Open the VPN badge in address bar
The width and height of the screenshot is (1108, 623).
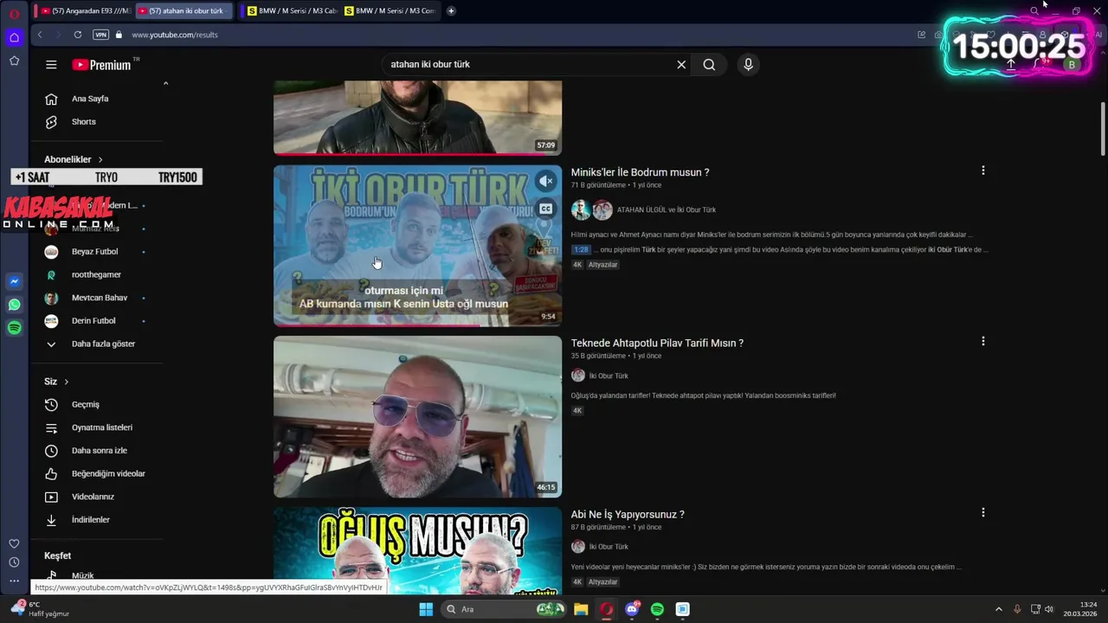[100, 35]
